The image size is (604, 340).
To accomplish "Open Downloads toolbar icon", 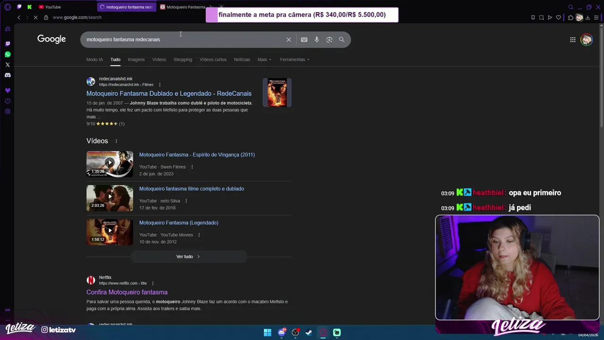I will pos(587,17).
